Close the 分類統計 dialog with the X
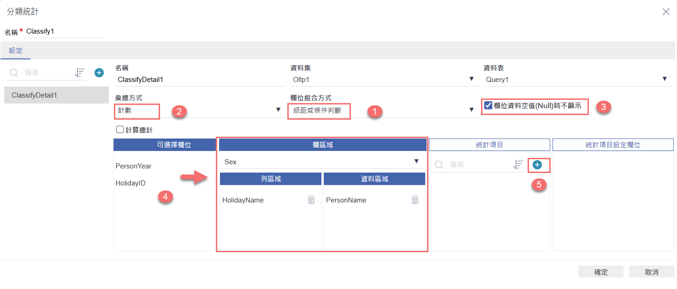677x289 pixels. tap(666, 12)
